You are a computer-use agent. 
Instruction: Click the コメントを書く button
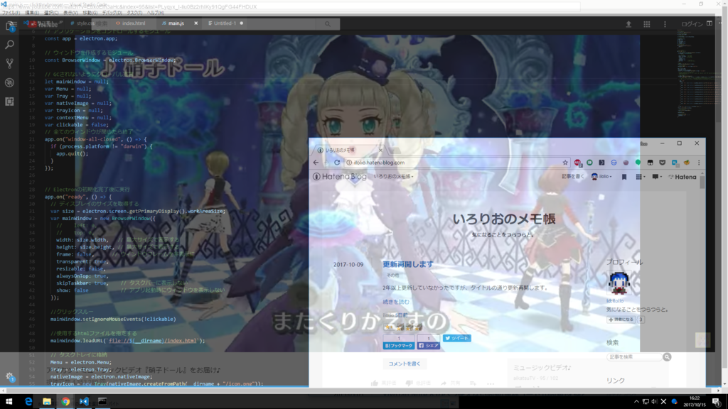coord(405,364)
